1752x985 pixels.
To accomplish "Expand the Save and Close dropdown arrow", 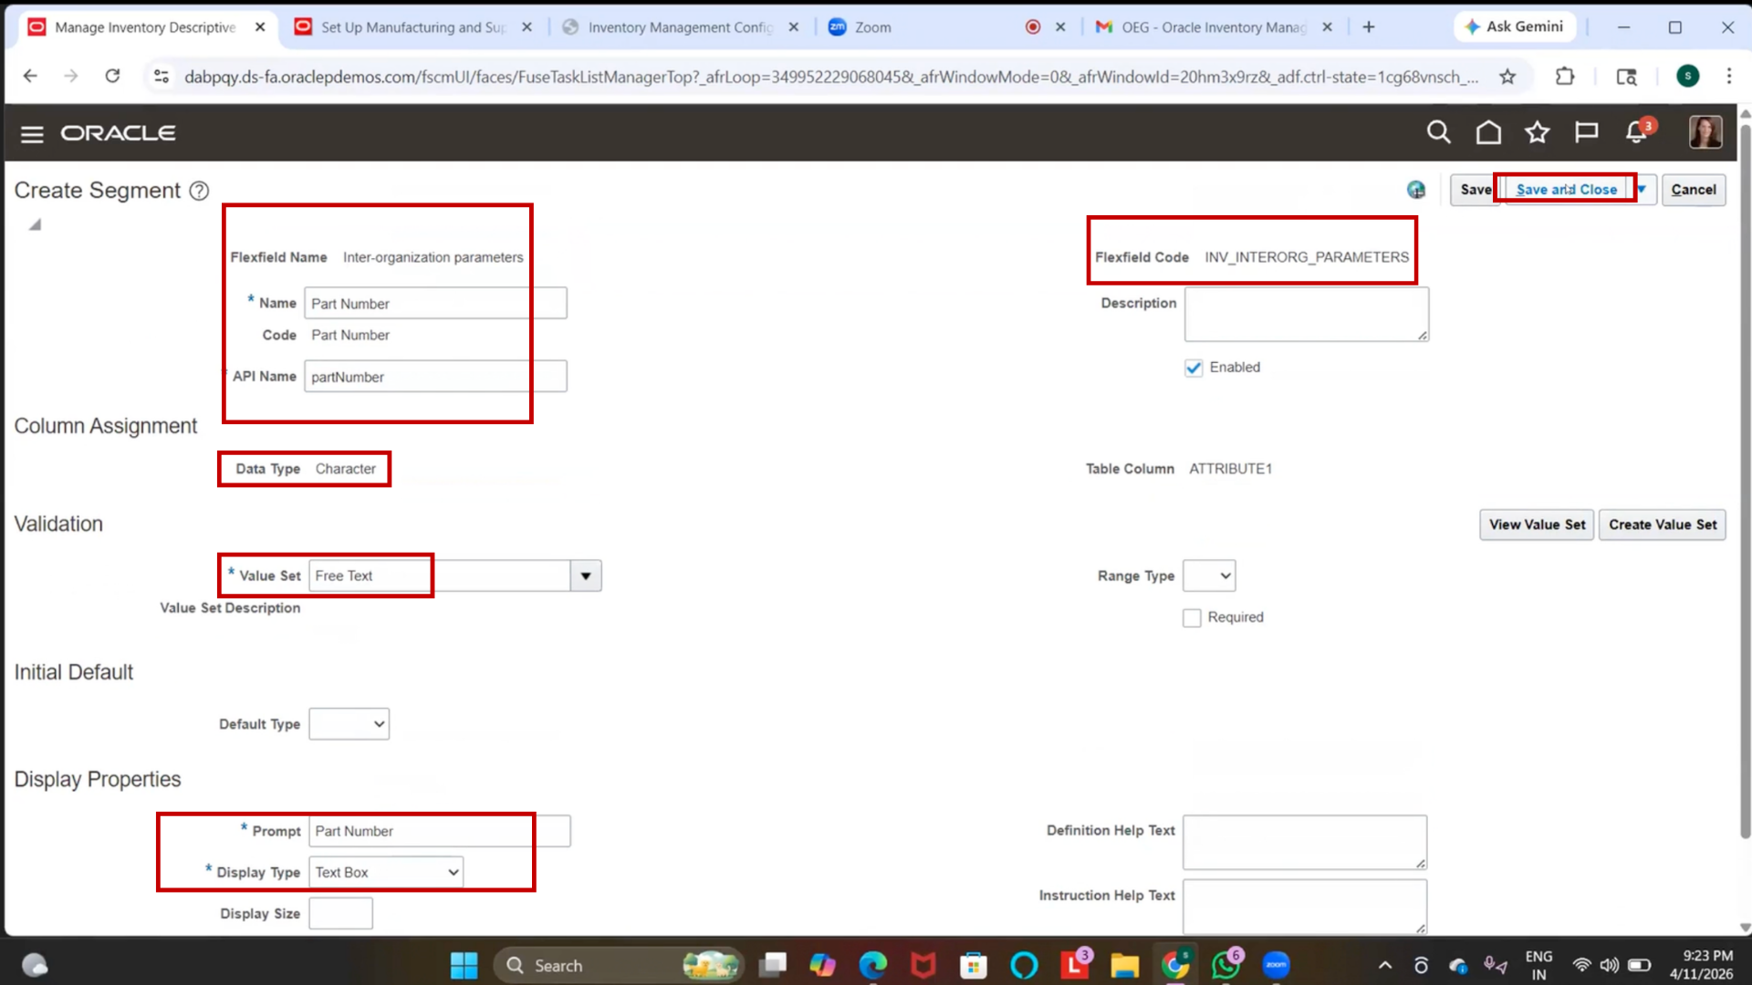I will (x=1642, y=190).
